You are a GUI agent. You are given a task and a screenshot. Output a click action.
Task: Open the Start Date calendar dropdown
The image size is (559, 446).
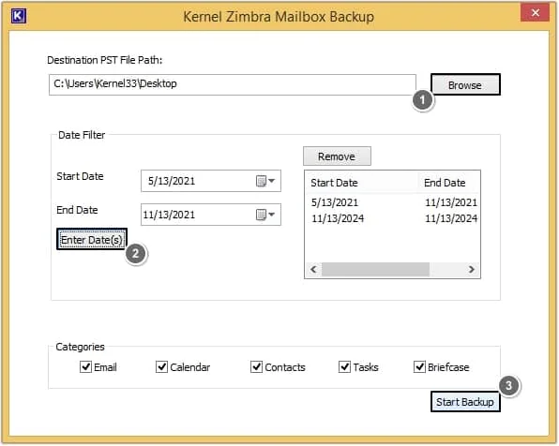[265, 181]
